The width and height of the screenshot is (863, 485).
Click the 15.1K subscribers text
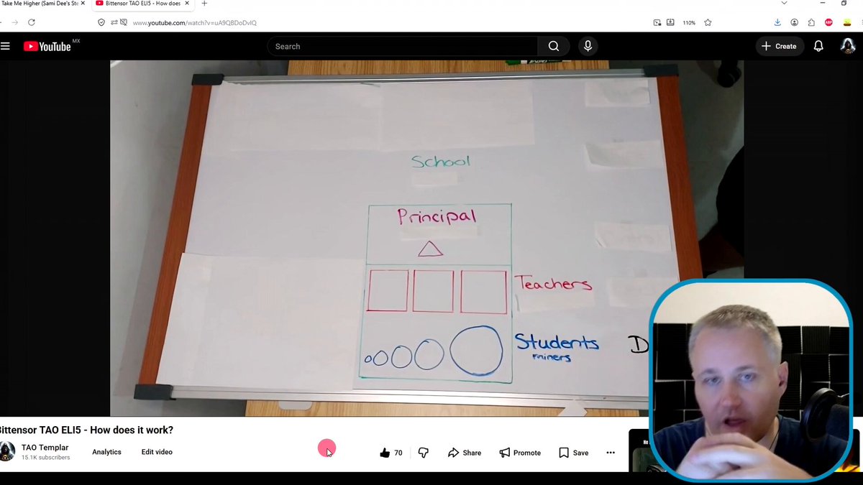(45, 458)
